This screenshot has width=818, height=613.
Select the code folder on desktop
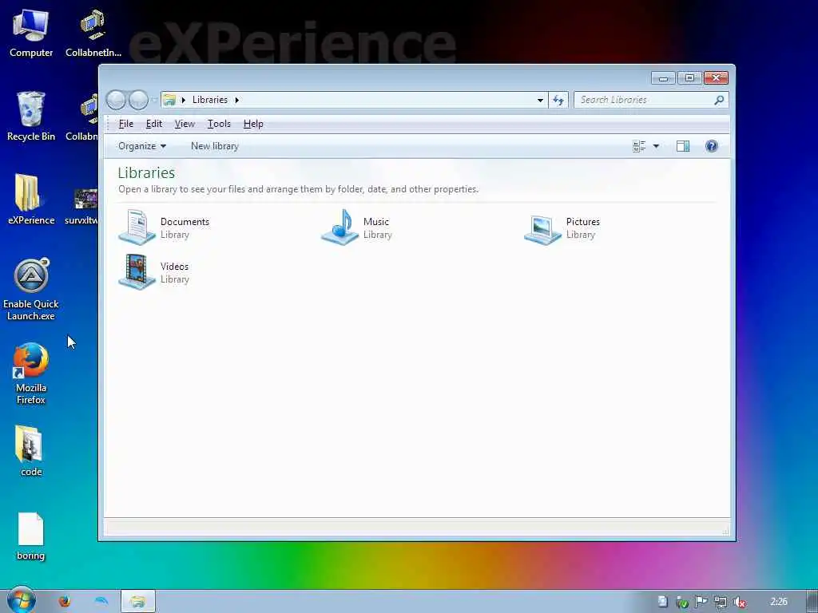click(x=31, y=452)
